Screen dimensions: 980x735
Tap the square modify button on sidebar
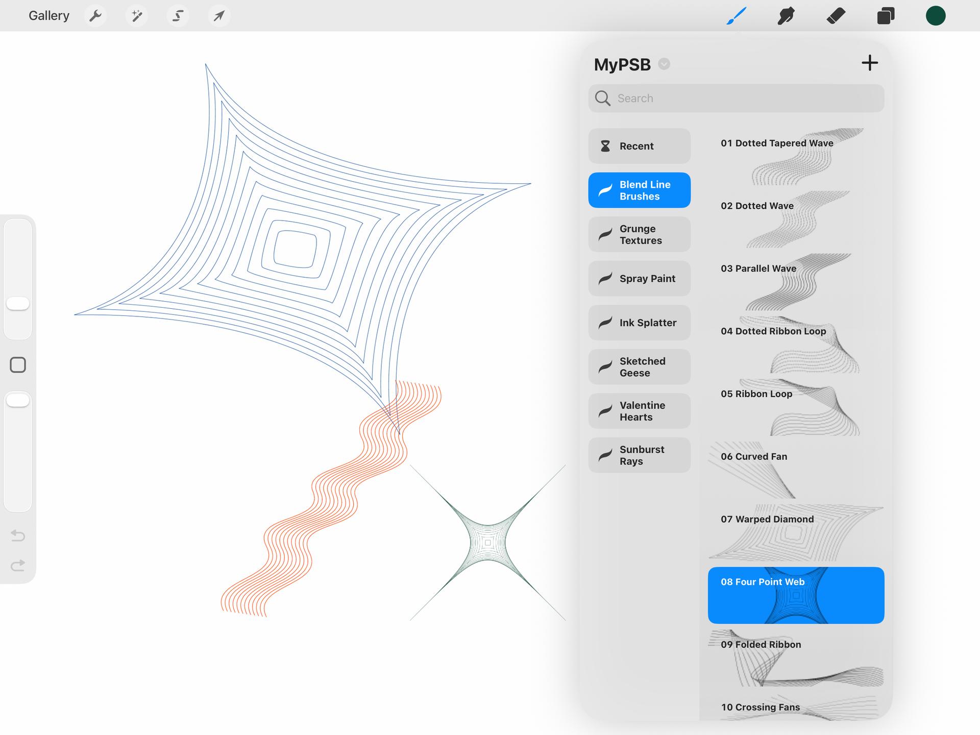[x=18, y=365]
